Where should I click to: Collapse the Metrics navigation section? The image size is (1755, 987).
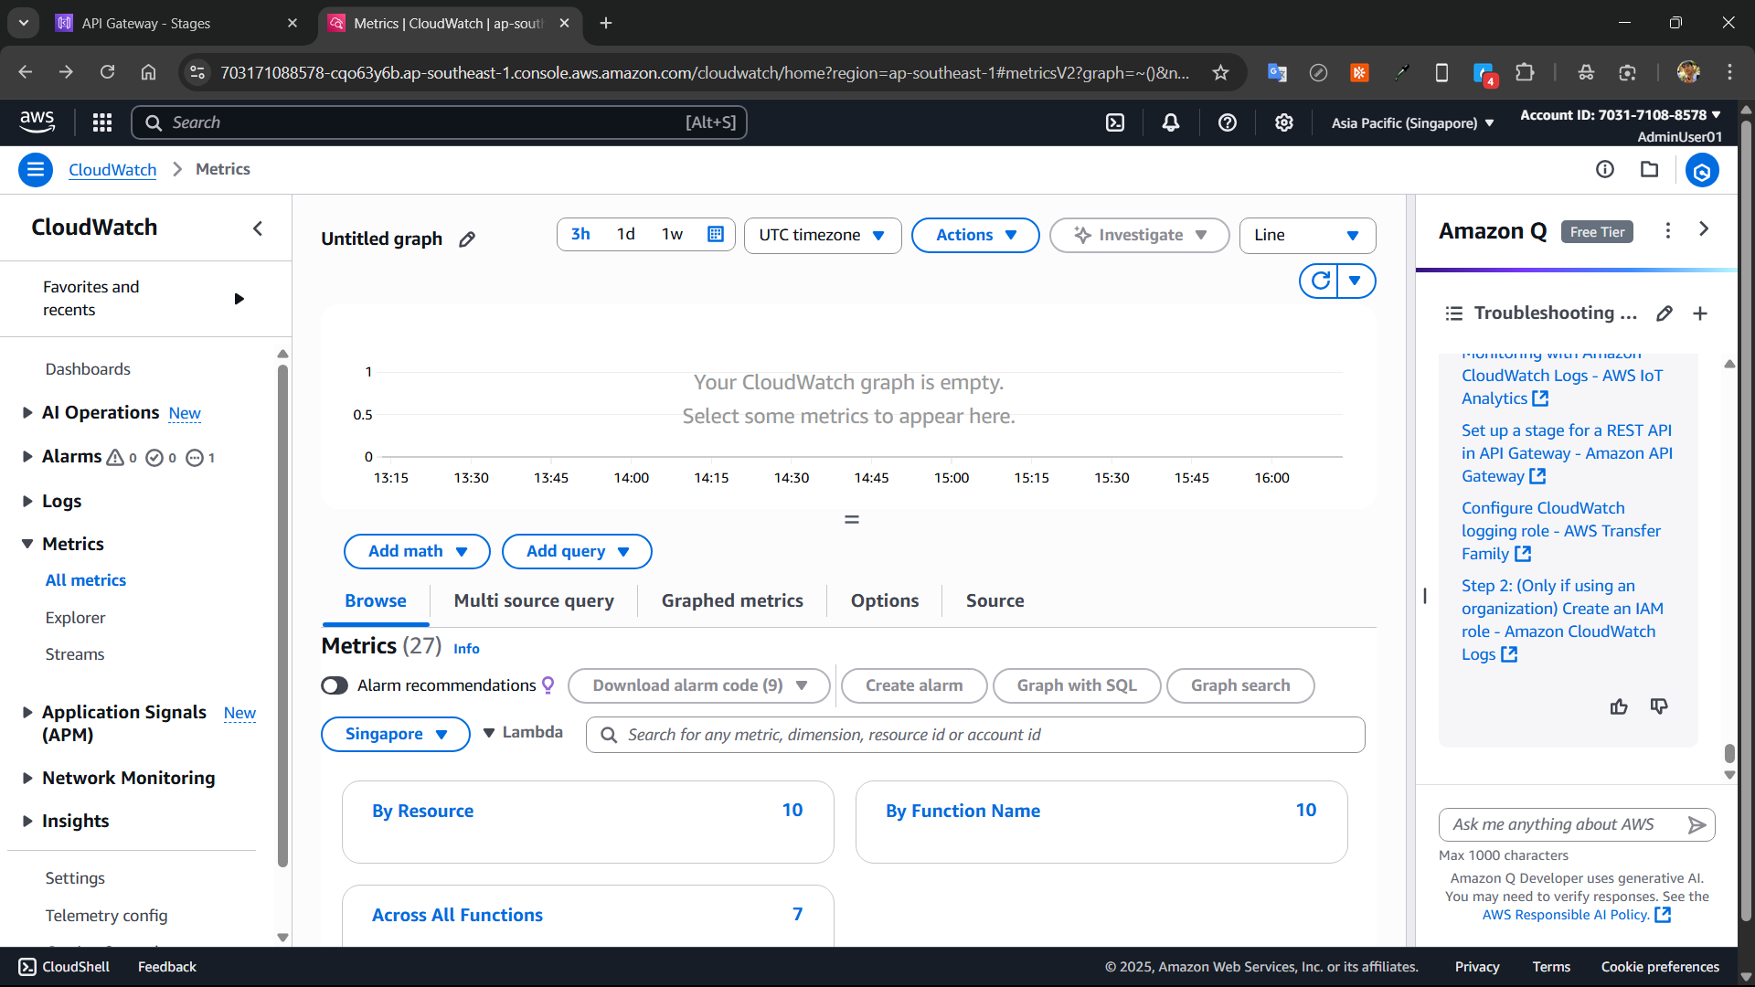27,544
